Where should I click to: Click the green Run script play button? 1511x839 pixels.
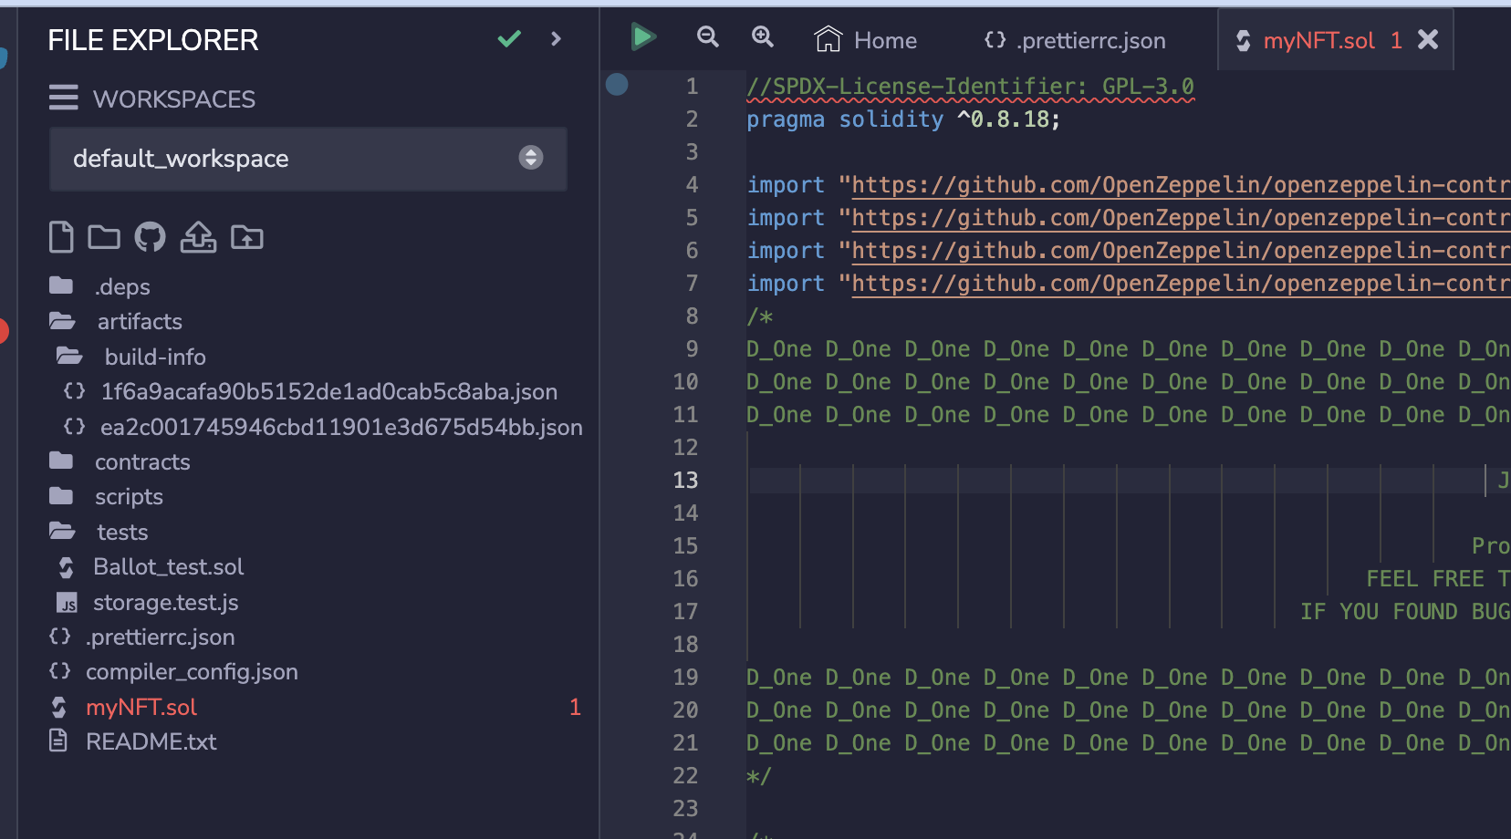[x=642, y=37]
